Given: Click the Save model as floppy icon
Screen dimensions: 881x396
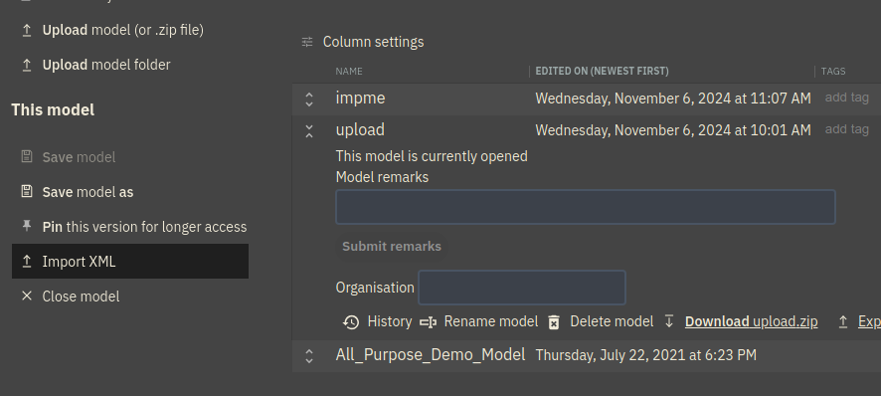Looking at the screenshot, I should coord(27,191).
